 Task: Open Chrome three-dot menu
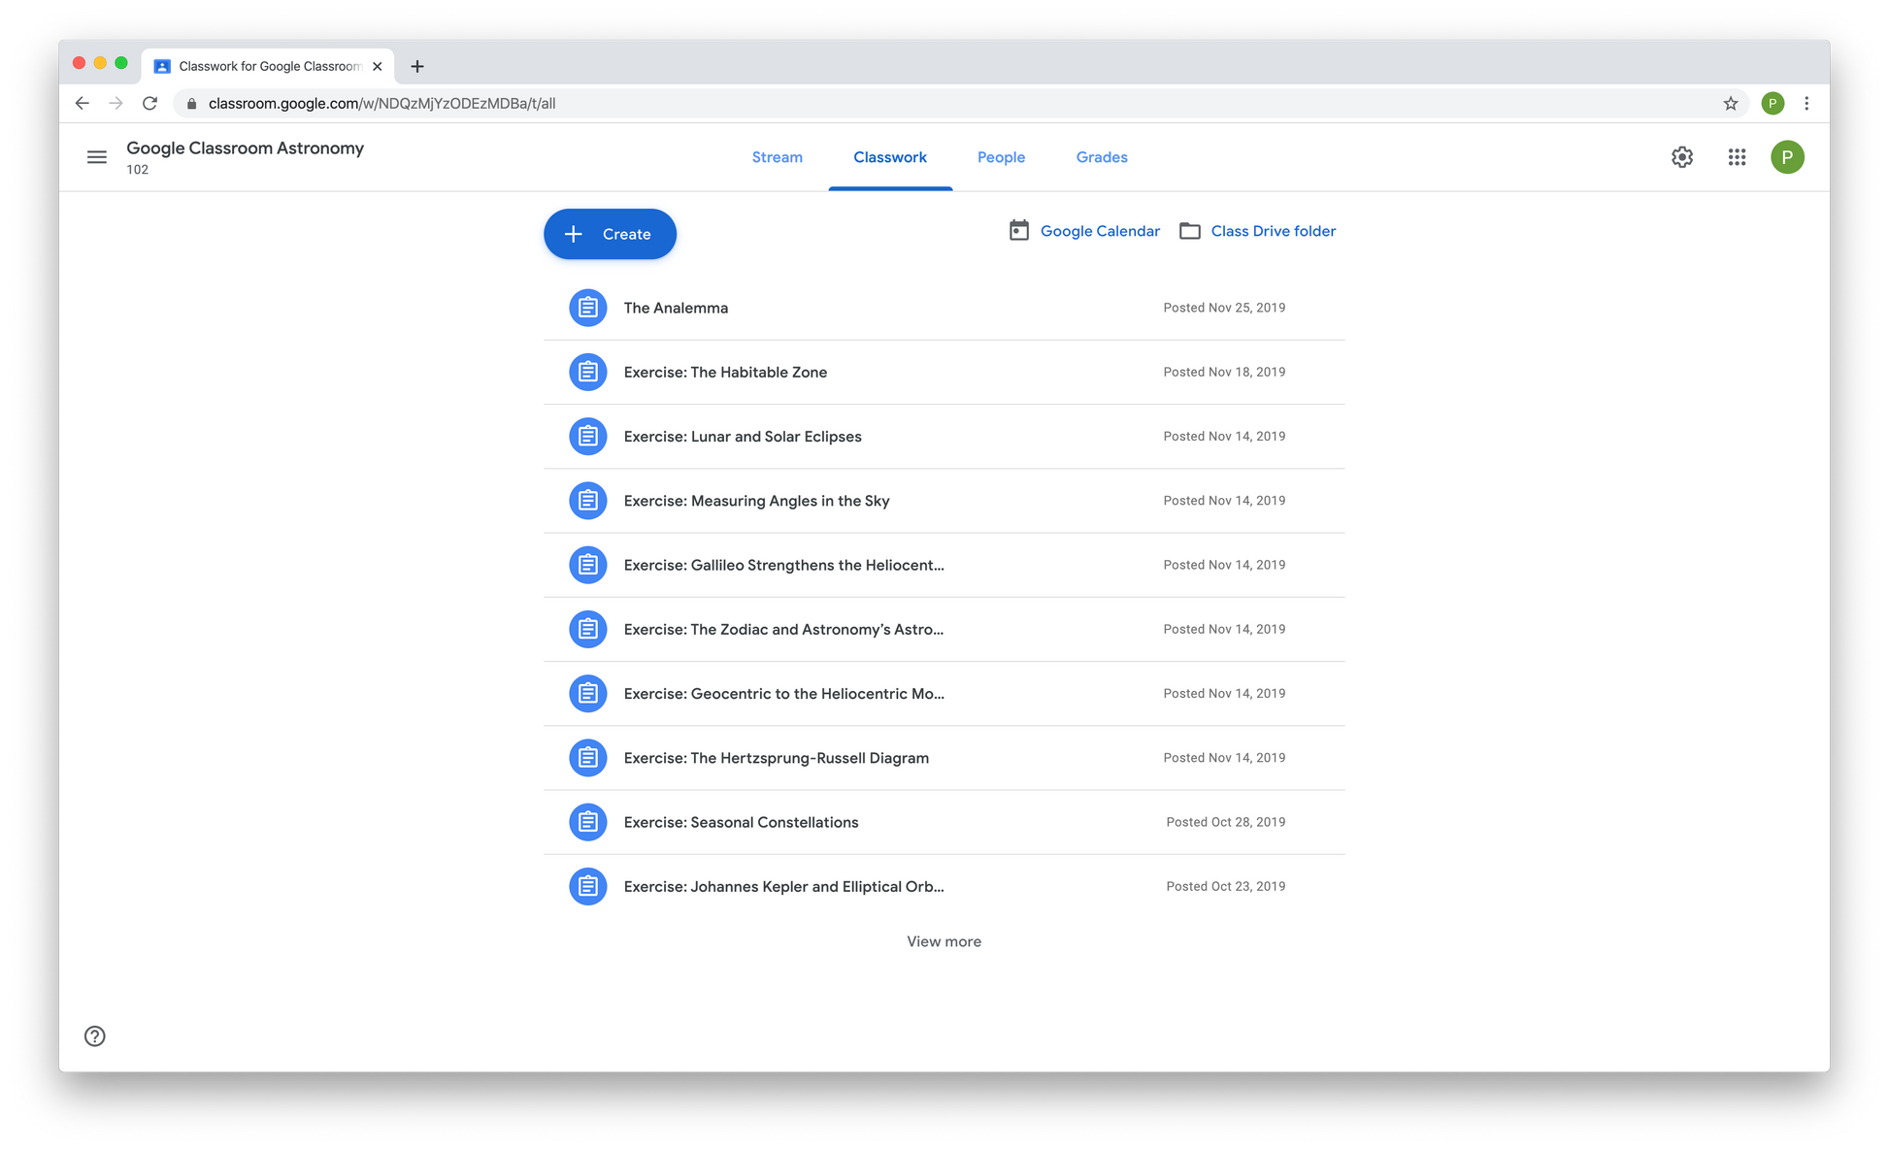(x=1806, y=104)
